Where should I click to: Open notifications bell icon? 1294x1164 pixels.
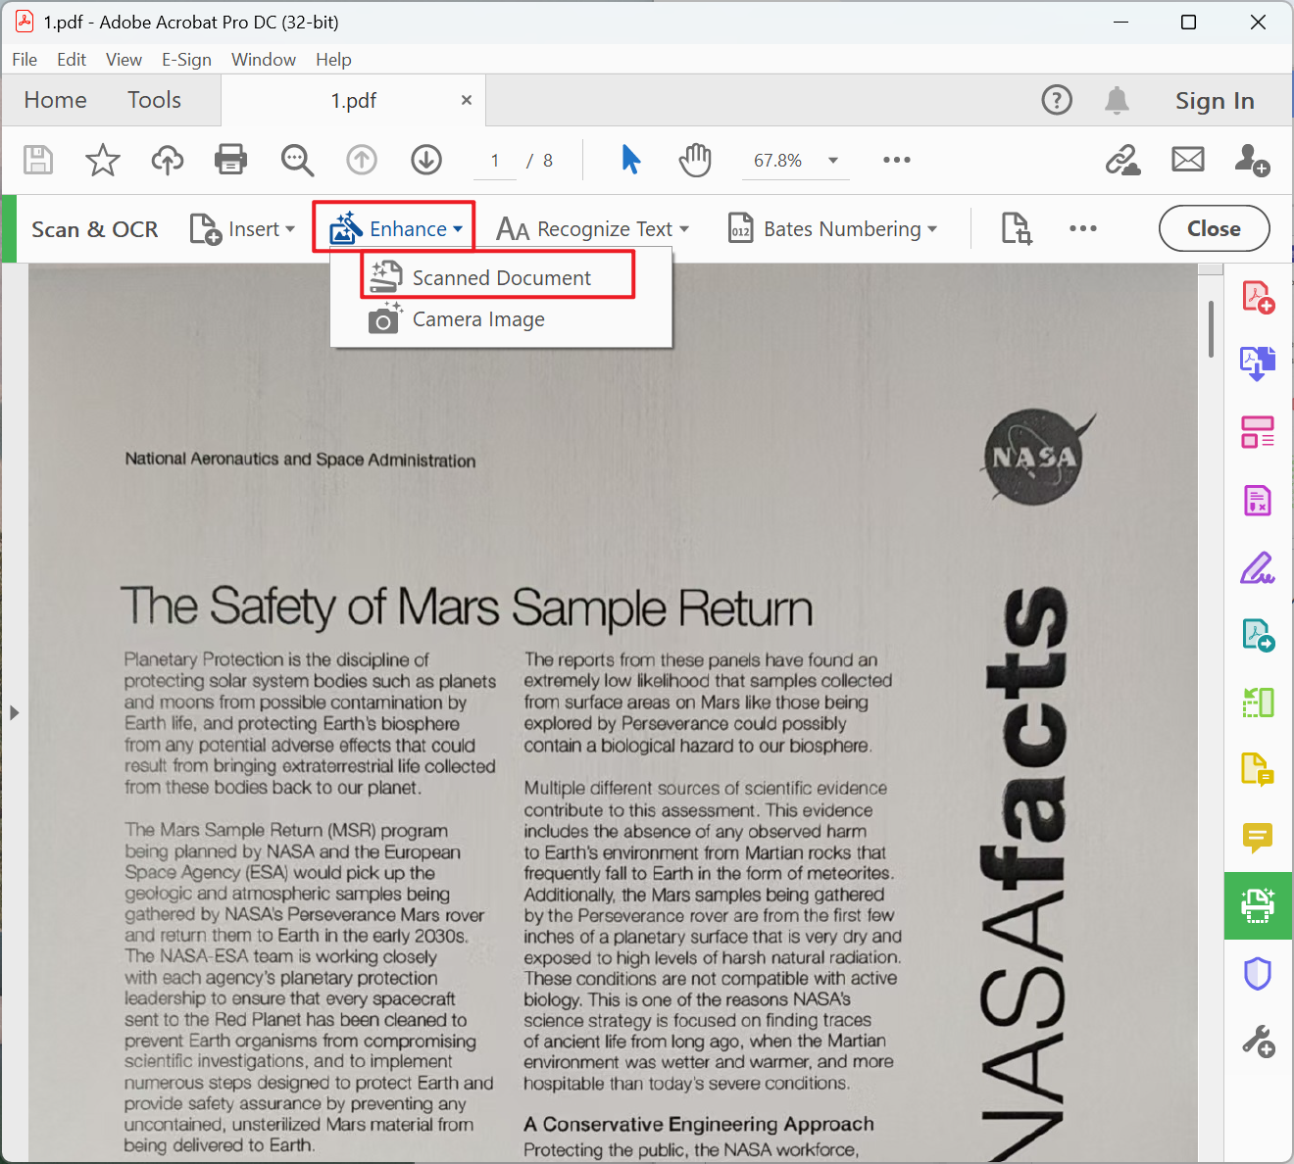1117,100
